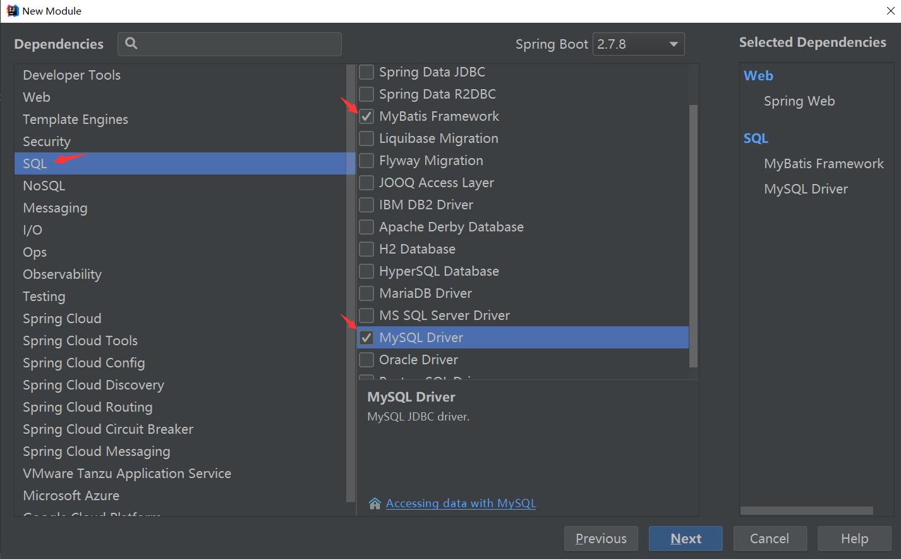Toggle the Flyway Migration checkbox
Viewport: 901px width, 559px height.
pyautogui.click(x=366, y=161)
